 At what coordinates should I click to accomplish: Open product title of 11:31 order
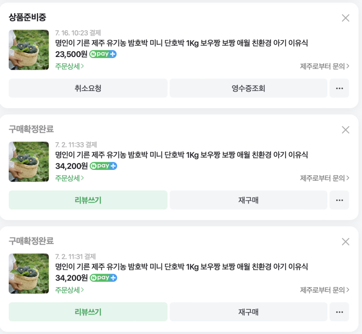pyautogui.click(x=181, y=267)
